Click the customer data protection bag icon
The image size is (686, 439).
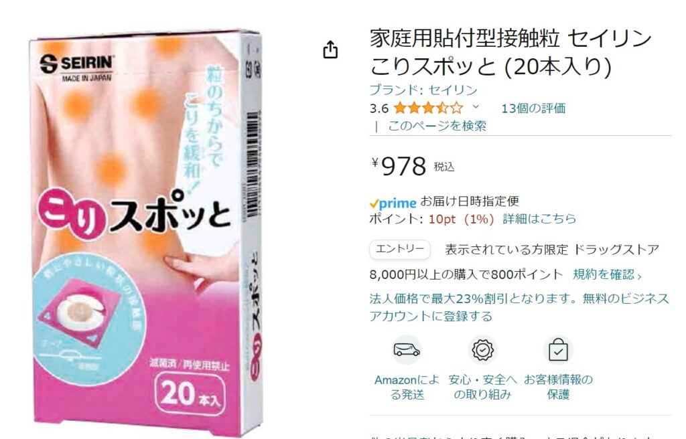tap(558, 350)
